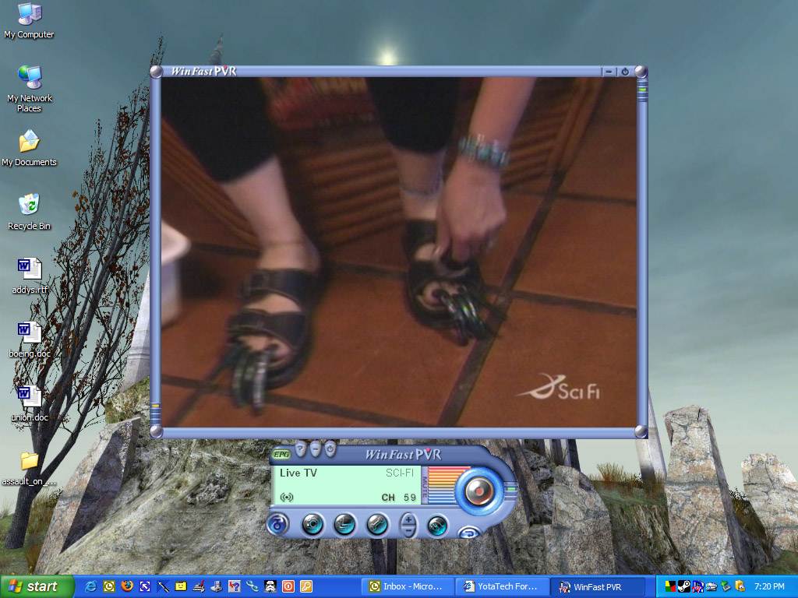Launch Outlook from quick launch bar
This screenshot has height=598, width=798.
coord(109,586)
